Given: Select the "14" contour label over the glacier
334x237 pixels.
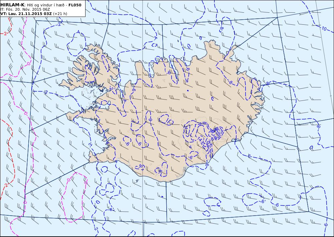Looking at the screenshot, I should [200, 140].
